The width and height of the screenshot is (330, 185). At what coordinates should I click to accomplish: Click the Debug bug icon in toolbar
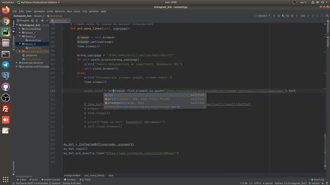click(x=278, y=16)
